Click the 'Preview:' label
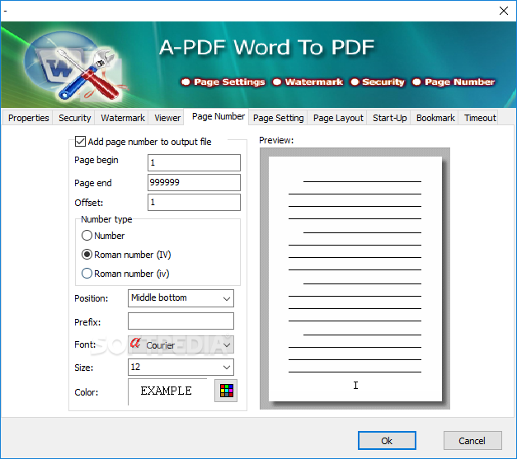 pyautogui.click(x=276, y=140)
